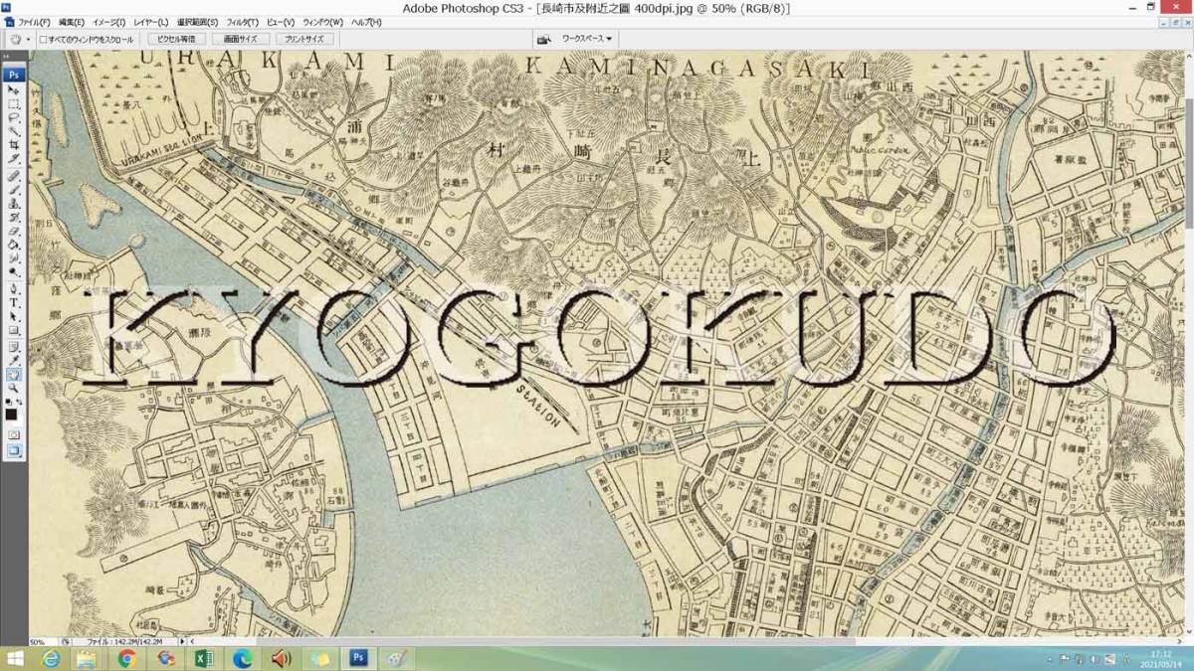Open the イメージ(I) menu
Image resolution: width=1194 pixels, height=671 pixels.
pyautogui.click(x=109, y=22)
